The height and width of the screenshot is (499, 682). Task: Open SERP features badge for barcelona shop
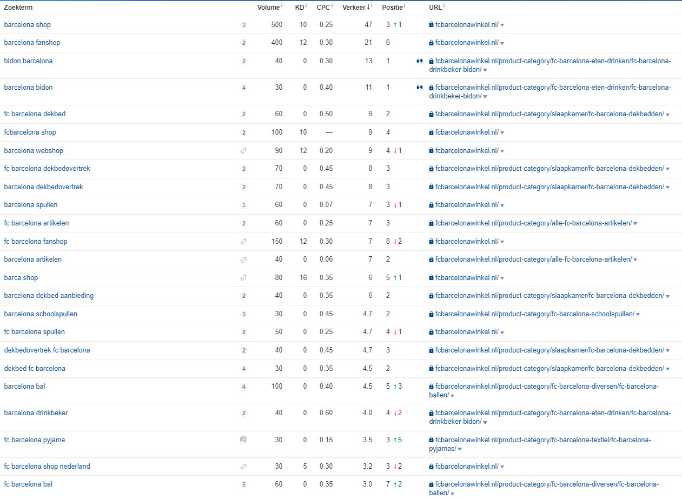click(x=243, y=25)
